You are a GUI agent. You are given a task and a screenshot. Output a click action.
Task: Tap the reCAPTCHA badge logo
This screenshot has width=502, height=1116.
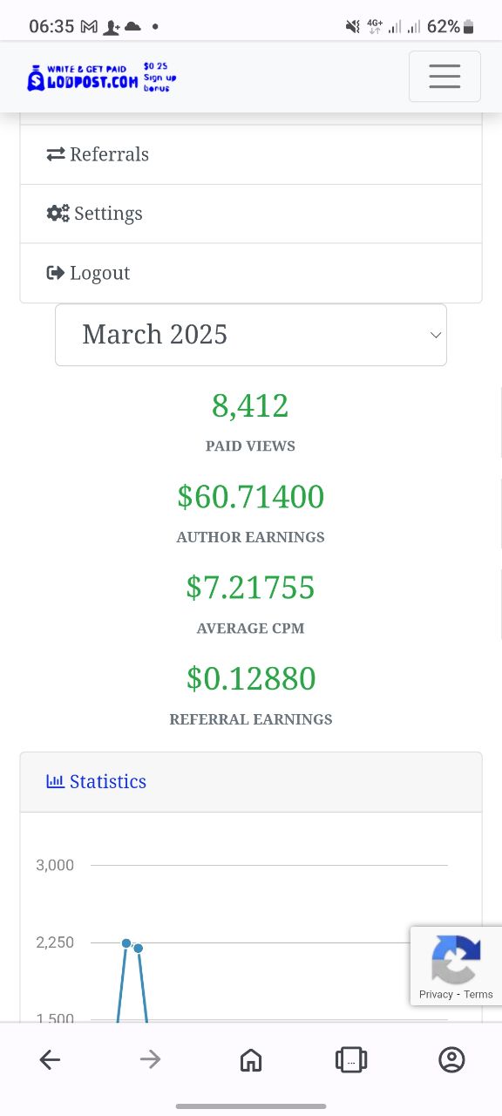[456, 959]
